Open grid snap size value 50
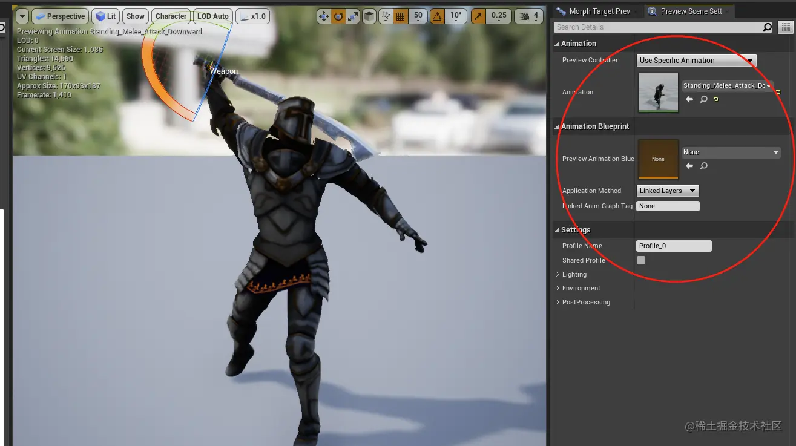 point(418,16)
